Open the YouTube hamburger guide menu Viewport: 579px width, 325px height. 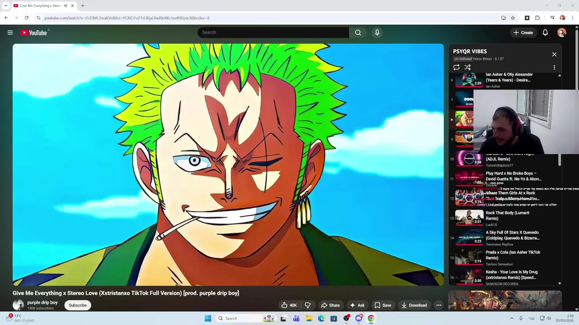pos(10,32)
